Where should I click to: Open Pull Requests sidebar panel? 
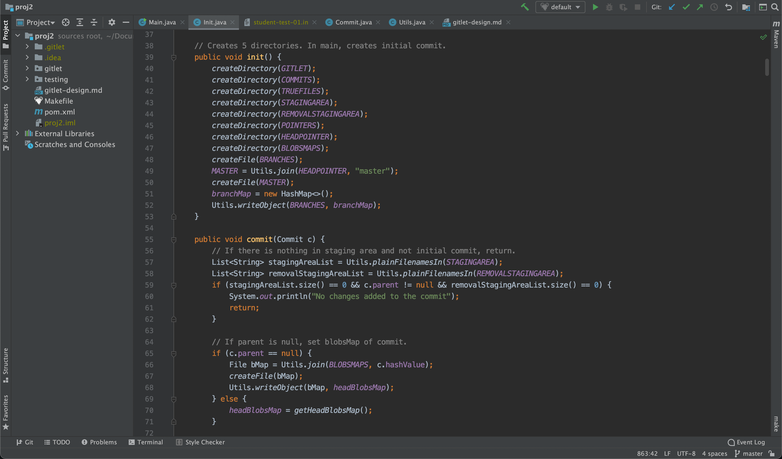6,127
